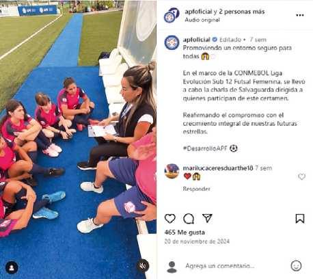This screenshot has height=279, width=313.
Task: Save post with the bookmark icon
Action: tap(300, 218)
